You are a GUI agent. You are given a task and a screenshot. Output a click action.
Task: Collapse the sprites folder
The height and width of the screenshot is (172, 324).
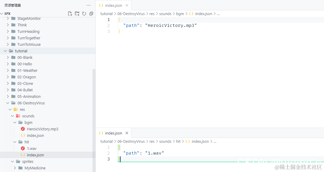(13, 161)
